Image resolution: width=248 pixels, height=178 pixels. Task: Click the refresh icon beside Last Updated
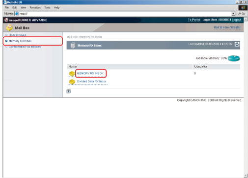coord(237,44)
